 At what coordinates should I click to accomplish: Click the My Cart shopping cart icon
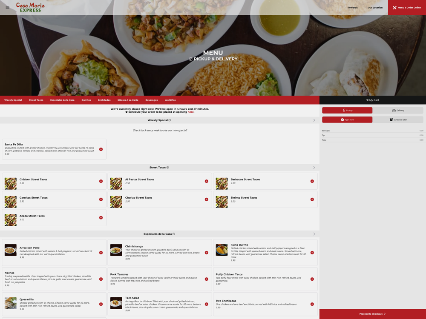click(x=367, y=100)
